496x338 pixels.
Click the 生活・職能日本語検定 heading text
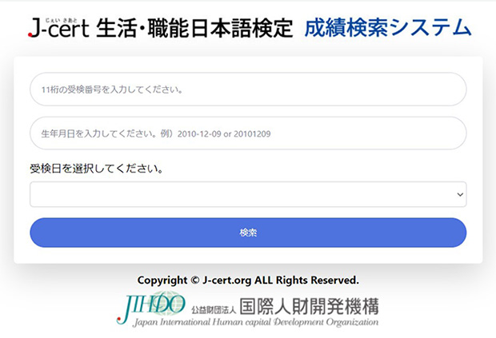[194, 28]
